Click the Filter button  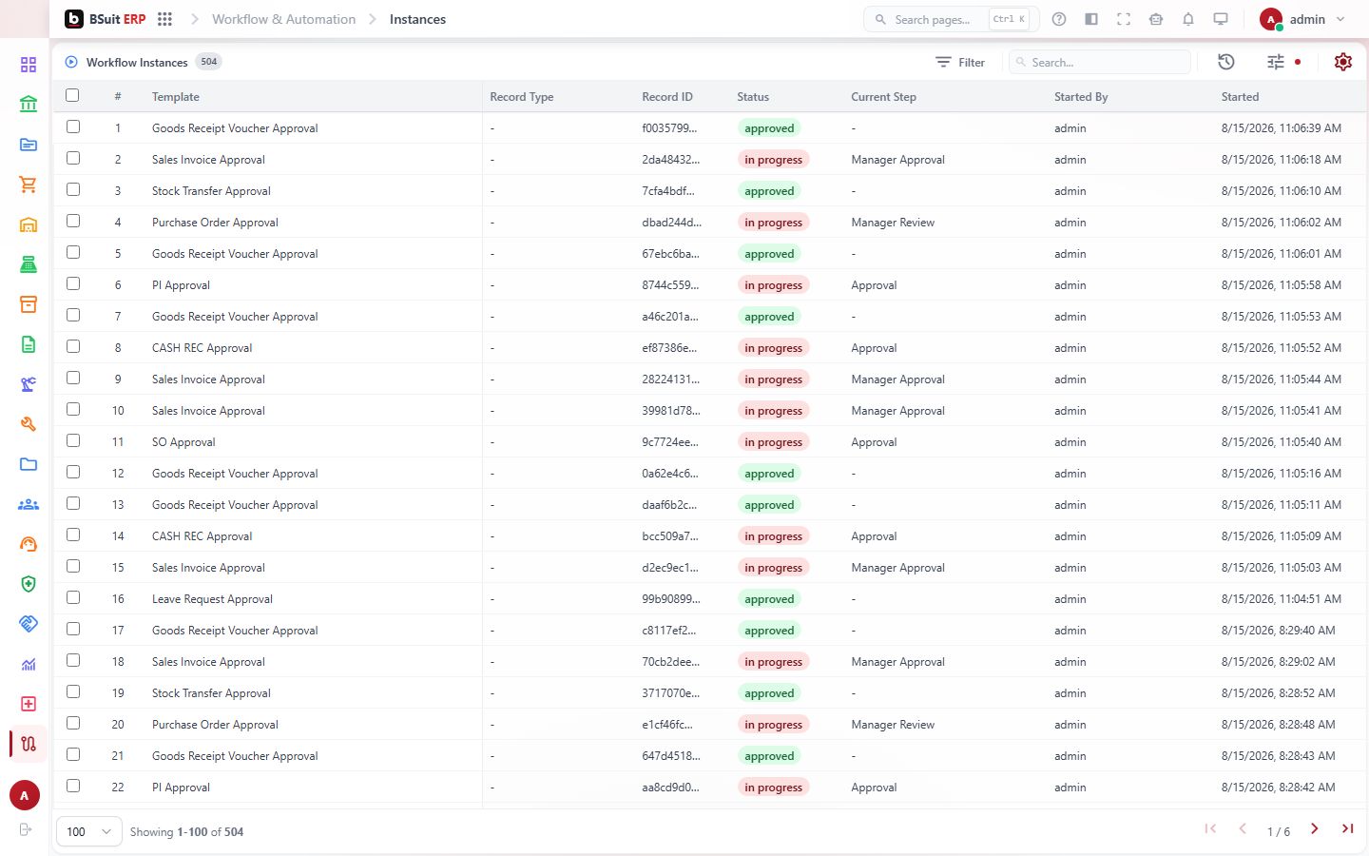[960, 62]
